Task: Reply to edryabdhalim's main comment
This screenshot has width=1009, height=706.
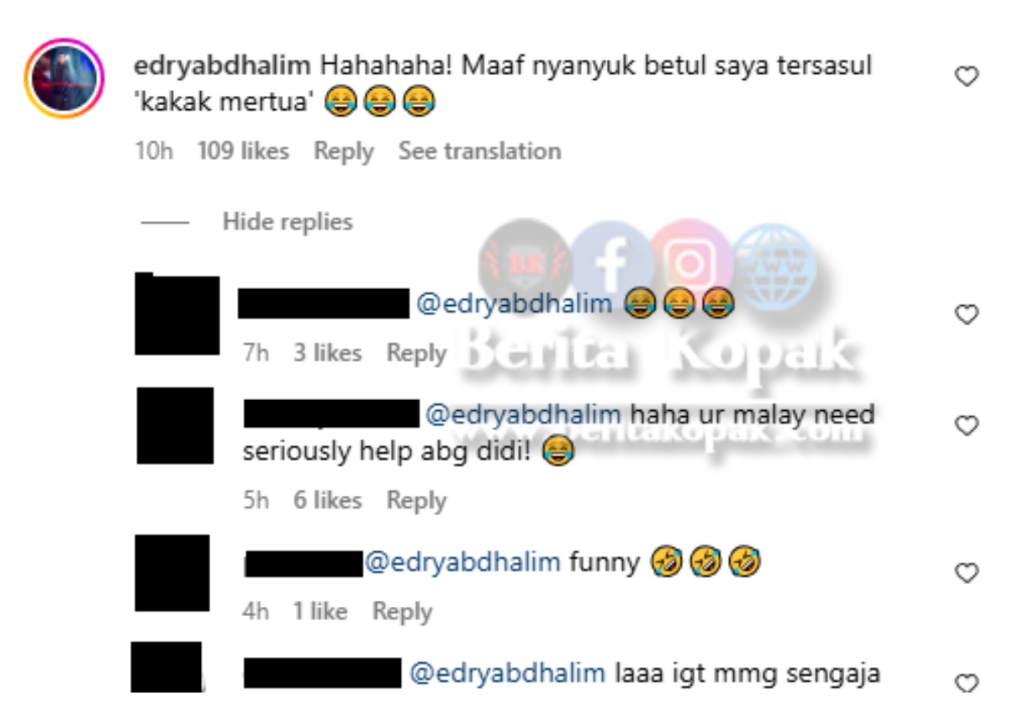Action: coord(343,152)
